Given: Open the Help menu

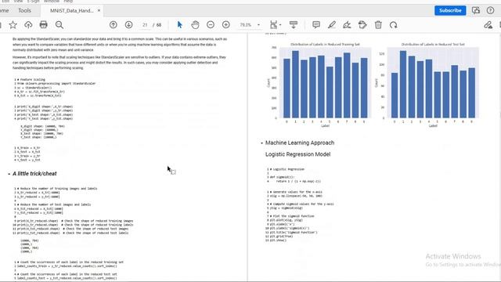Looking at the screenshot, I should [x=68, y=2].
